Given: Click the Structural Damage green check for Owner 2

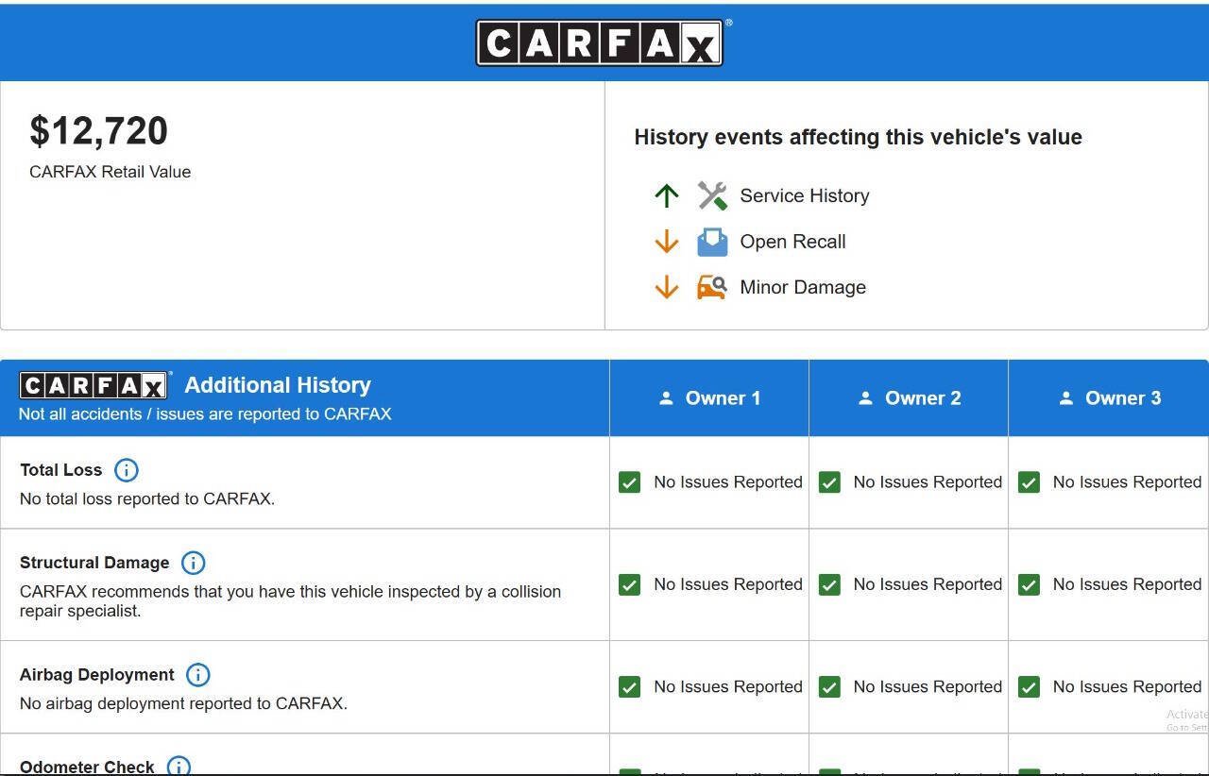Looking at the screenshot, I should (829, 585).
